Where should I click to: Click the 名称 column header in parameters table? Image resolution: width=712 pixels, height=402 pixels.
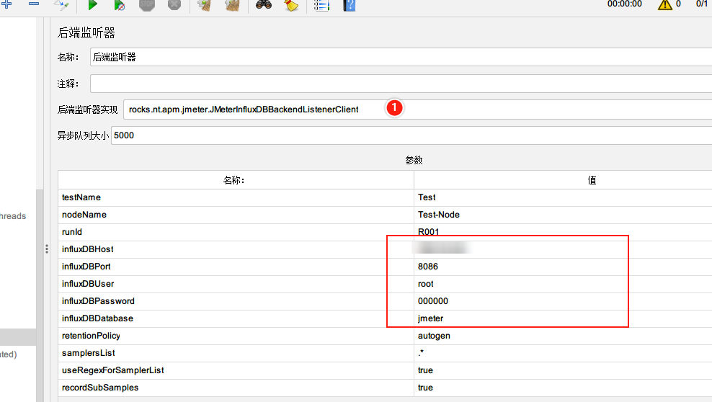coord(236,180)
